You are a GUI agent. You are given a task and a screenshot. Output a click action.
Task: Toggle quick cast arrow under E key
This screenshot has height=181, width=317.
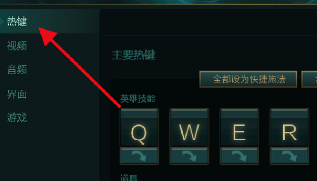click(239, 156)
